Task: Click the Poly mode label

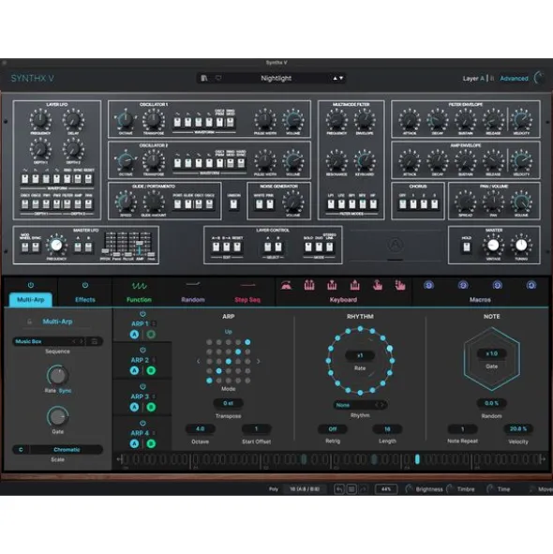Action: [x=274, y=489]
